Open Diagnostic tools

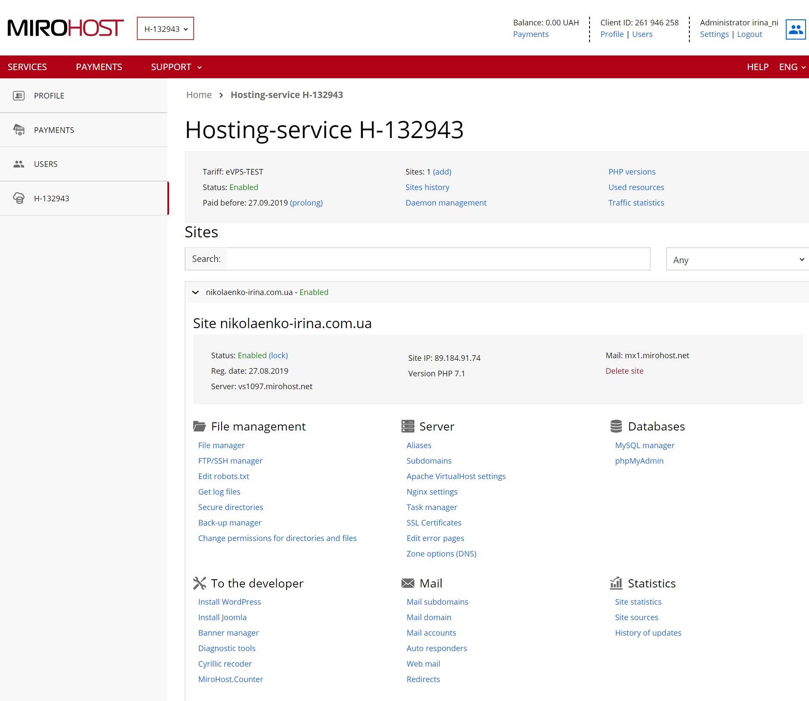tap(227, 648)
